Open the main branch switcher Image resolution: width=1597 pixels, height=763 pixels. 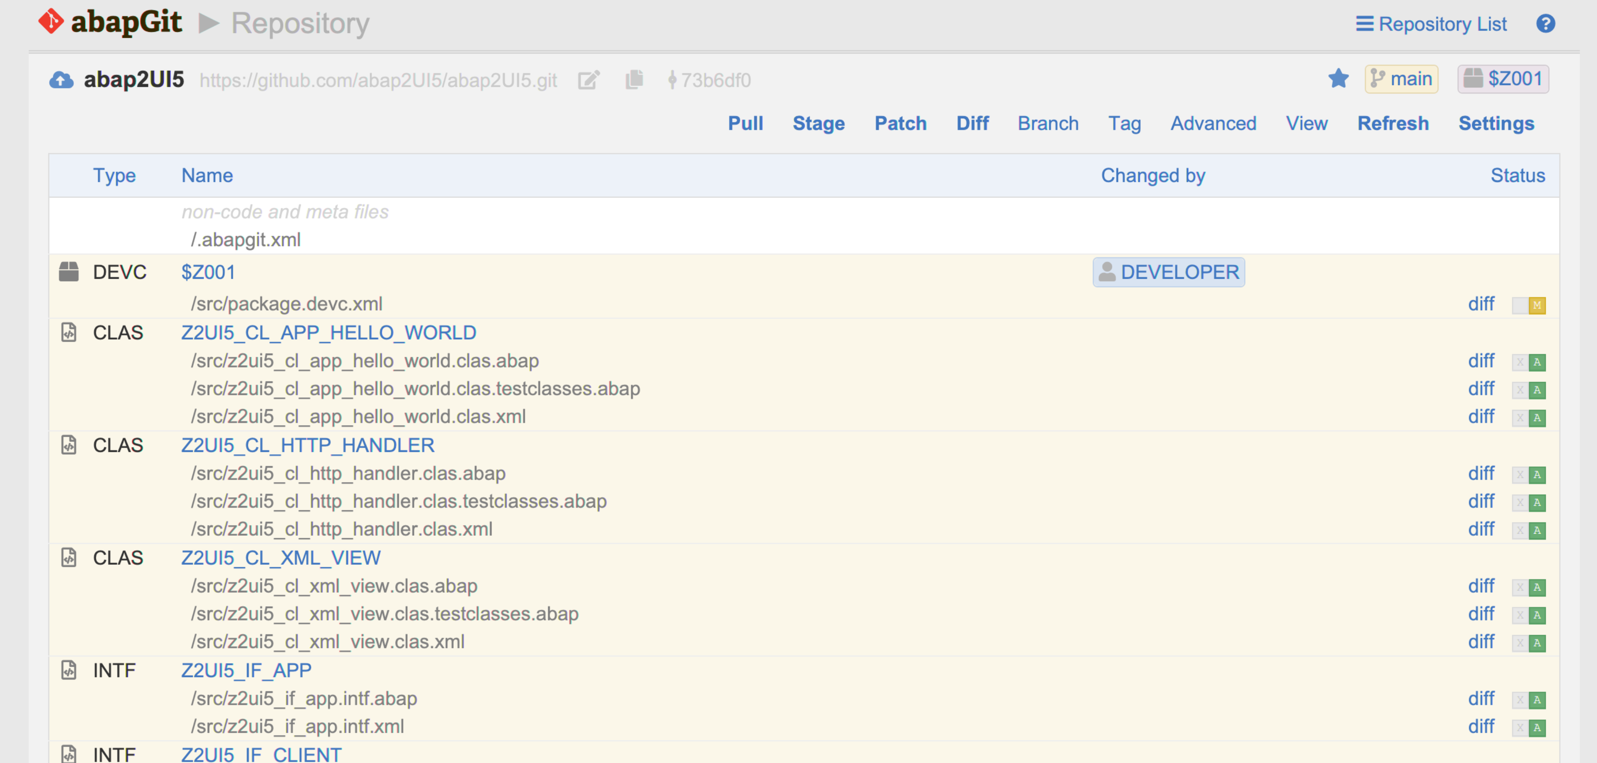[1401, 79]
